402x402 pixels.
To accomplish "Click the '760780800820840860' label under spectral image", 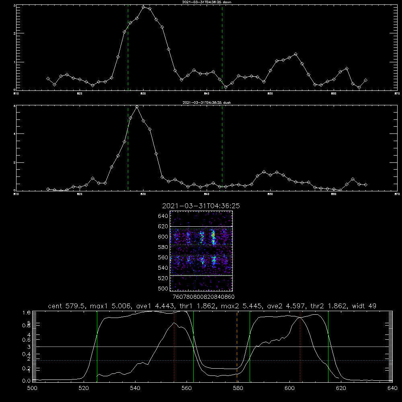I will [203, 297].
